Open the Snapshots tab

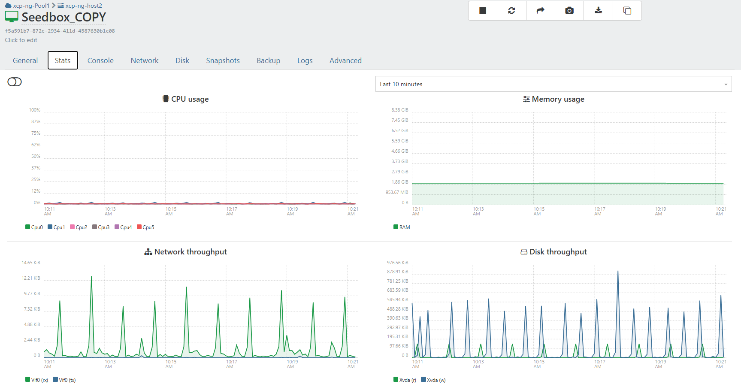[x=223, y=60]
